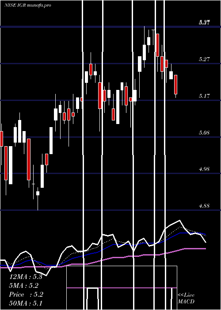Click the Price : 5.2 legend text
This screenshot has height=310, width=221.
[x=26, y=294]
